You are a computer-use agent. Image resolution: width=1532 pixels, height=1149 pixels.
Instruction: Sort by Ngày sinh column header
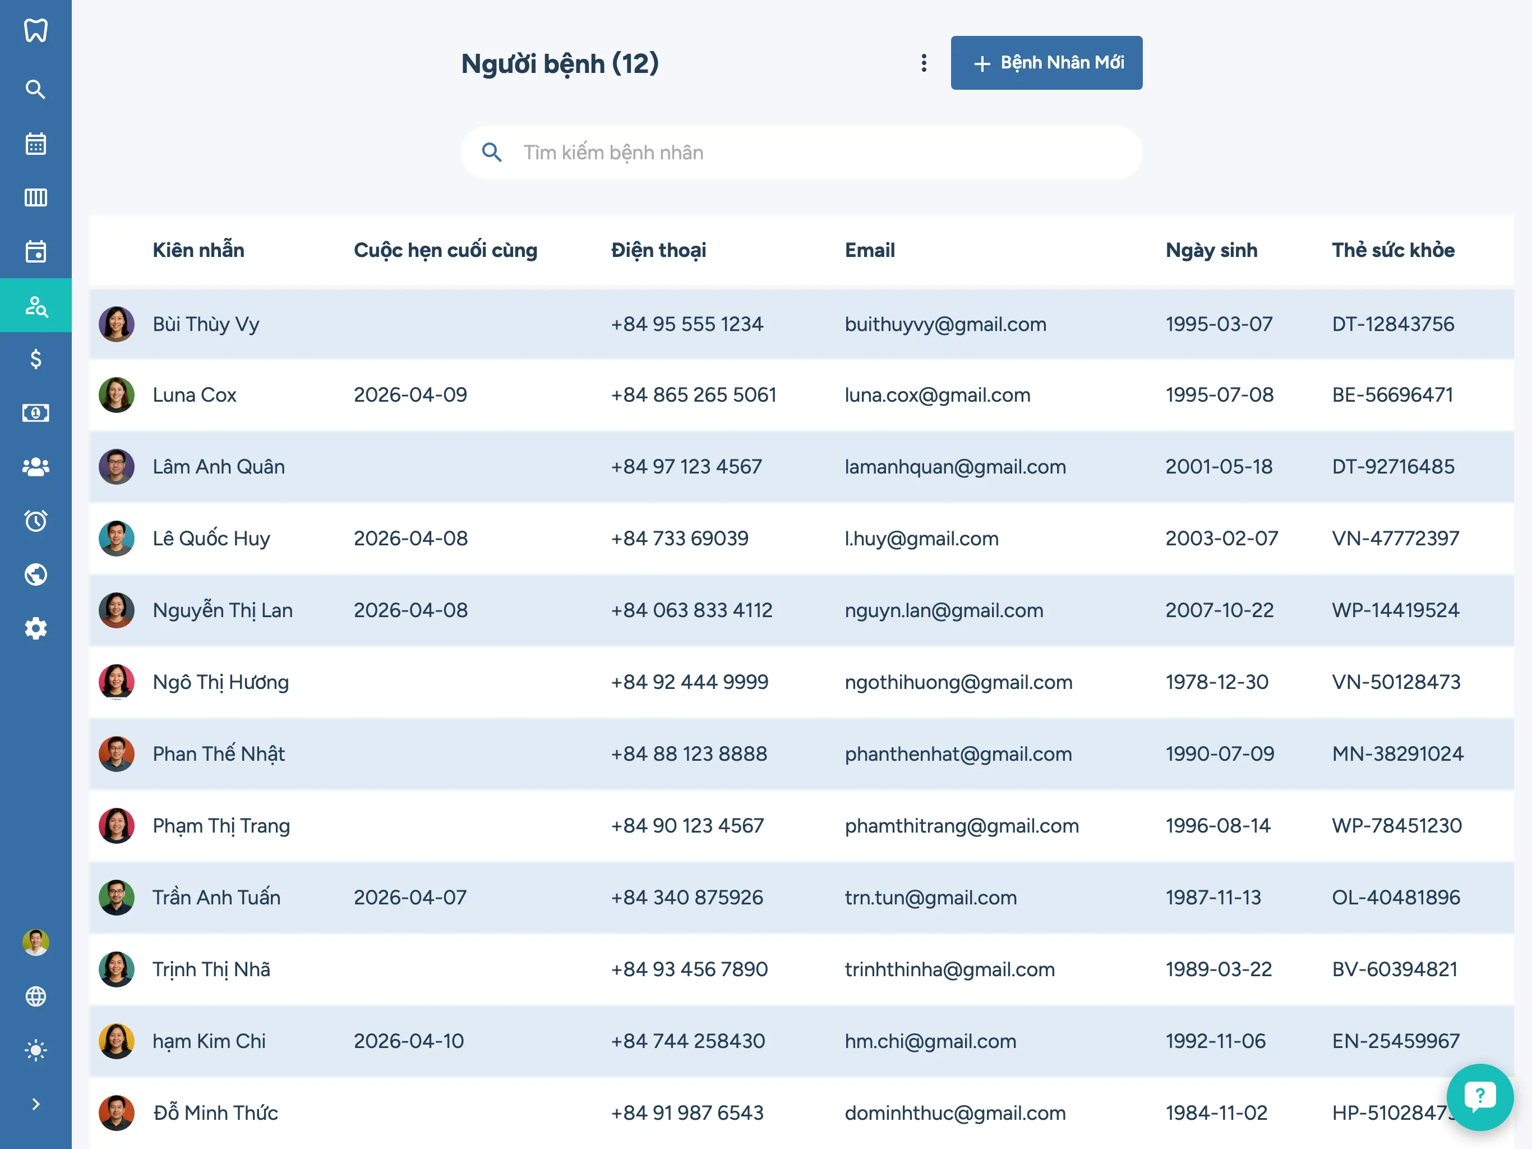[1211, 250]
